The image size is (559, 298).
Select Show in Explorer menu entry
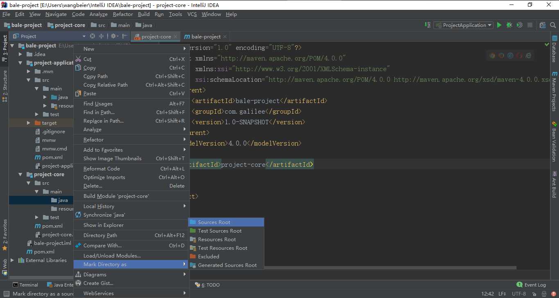point(131,225)
